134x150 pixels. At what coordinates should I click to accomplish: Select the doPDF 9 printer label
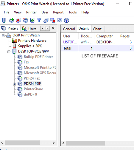(30, 95)
